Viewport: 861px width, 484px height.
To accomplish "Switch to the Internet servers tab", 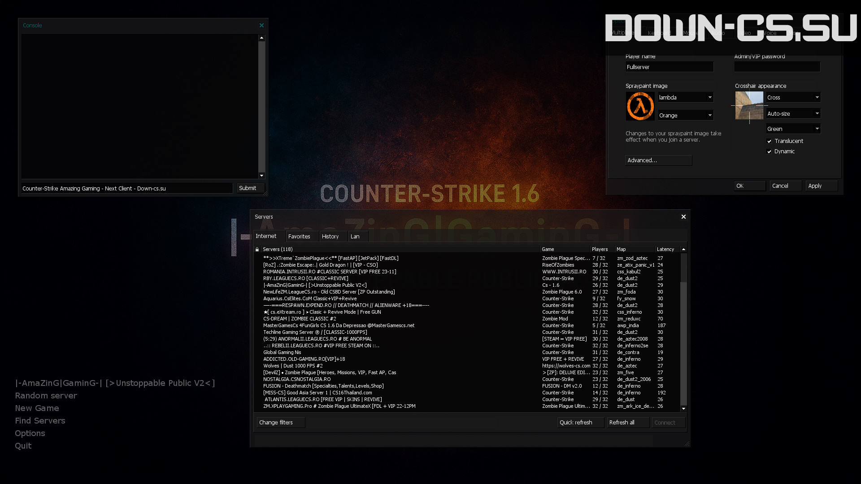I will 269,236.
